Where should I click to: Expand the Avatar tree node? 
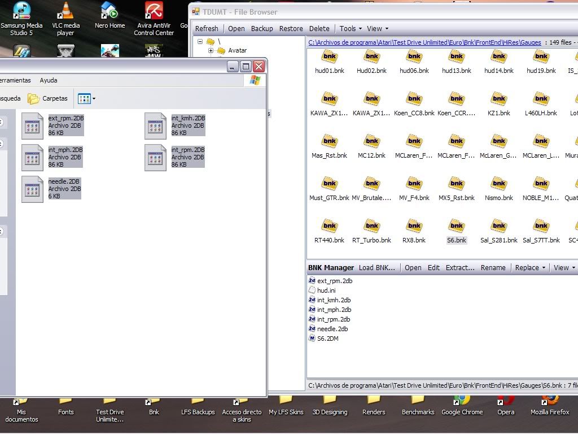pos(211,50)
